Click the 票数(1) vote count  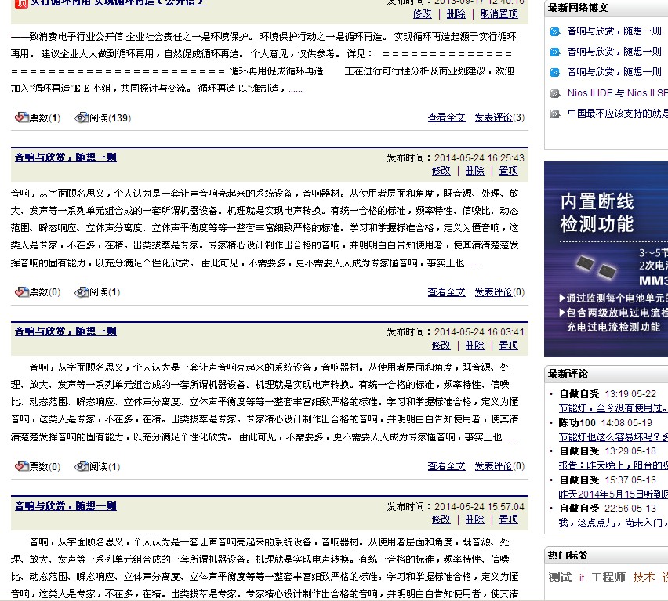(x=45, y=118)
